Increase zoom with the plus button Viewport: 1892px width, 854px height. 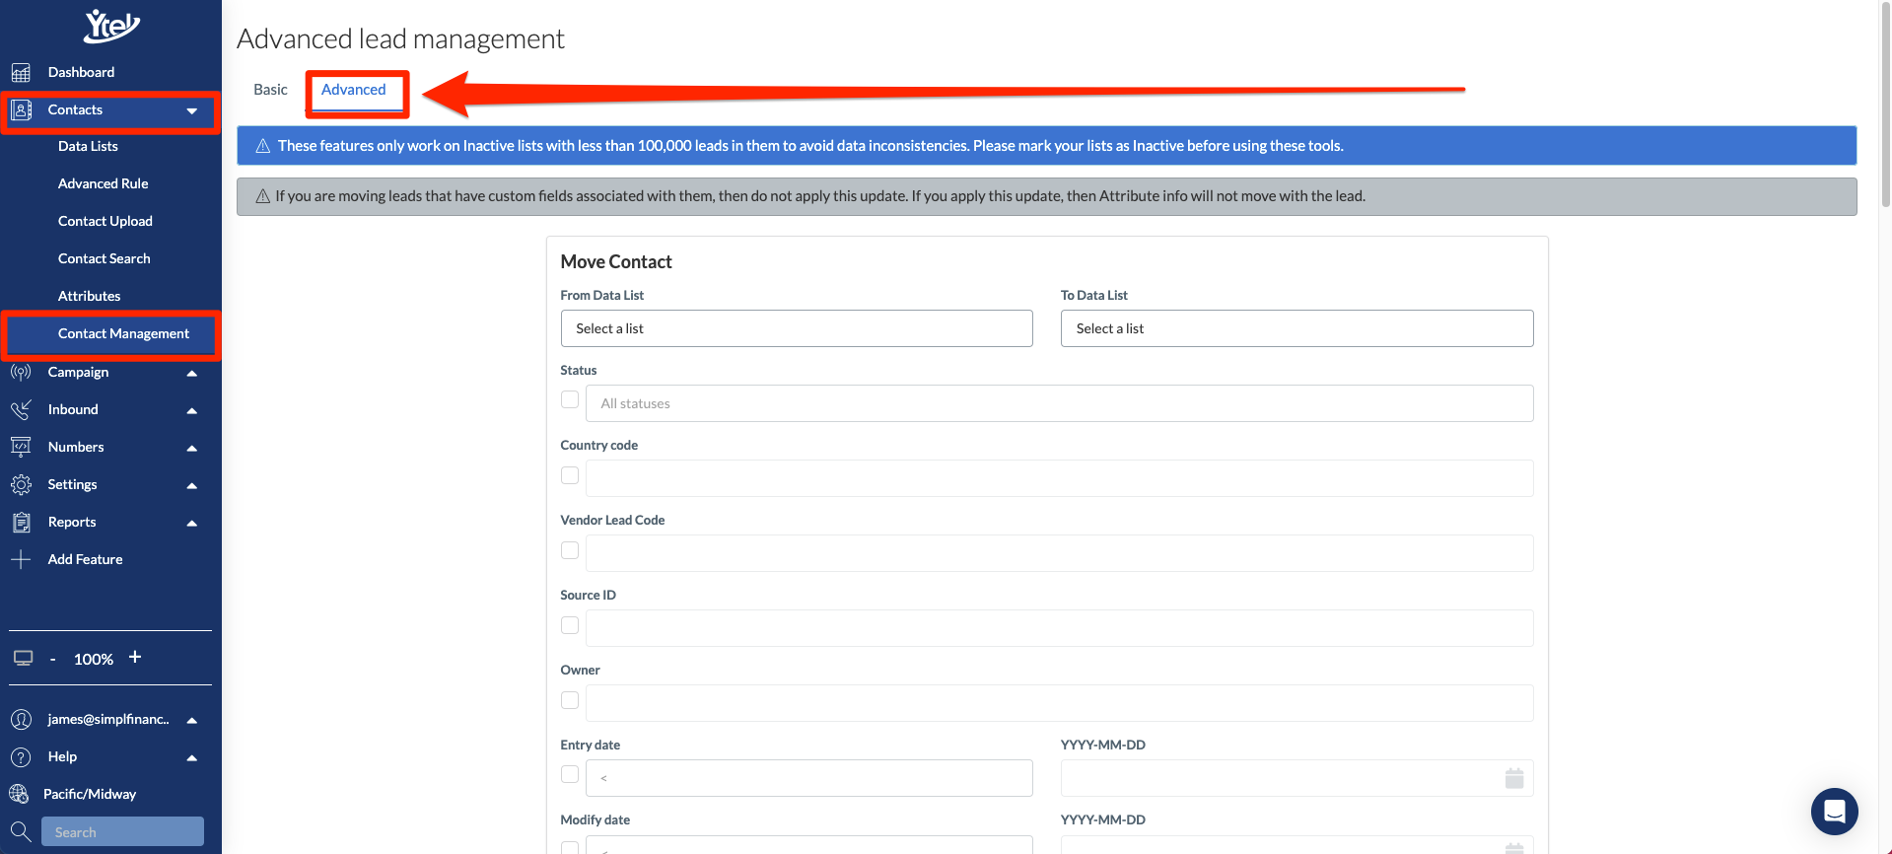click(x=135, y=657)
